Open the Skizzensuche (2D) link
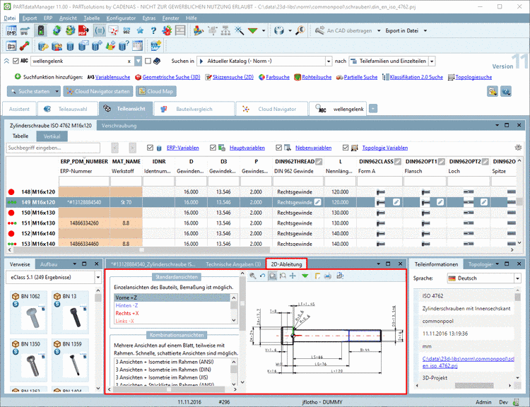The image size is (530, 407). (x=233, y=77)
